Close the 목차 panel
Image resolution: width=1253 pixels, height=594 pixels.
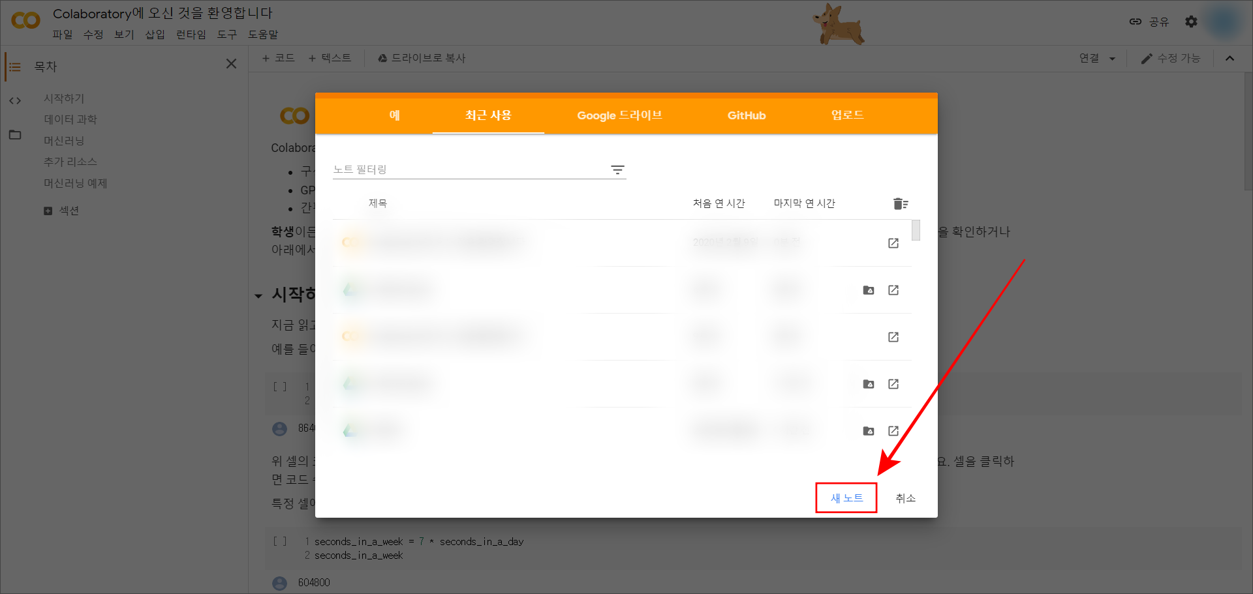pyautogui.click(x=231, y=63)
